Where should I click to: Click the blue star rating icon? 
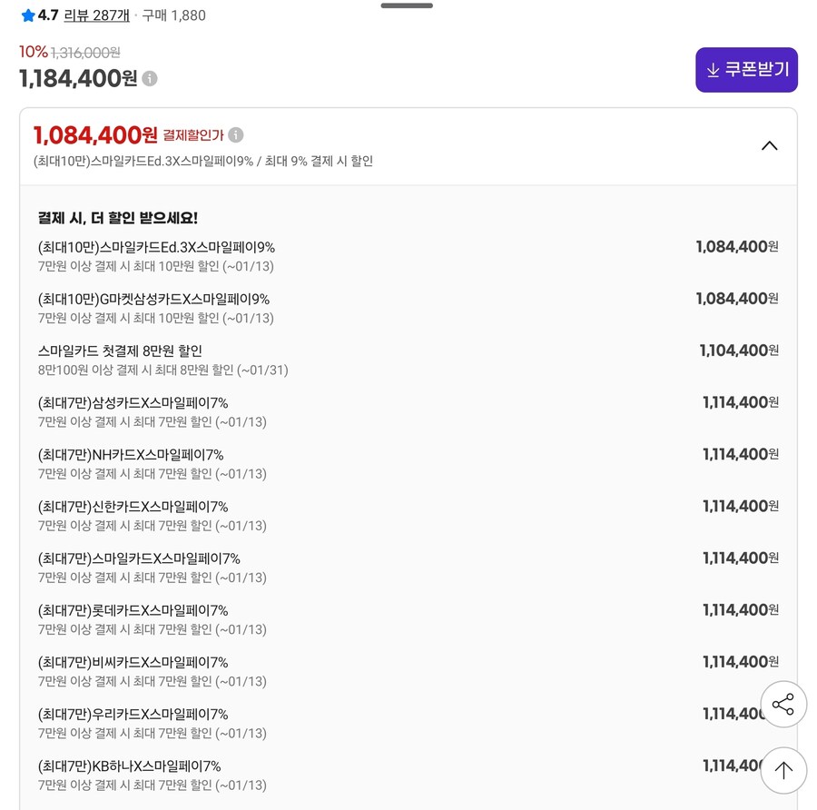(28, 15)
